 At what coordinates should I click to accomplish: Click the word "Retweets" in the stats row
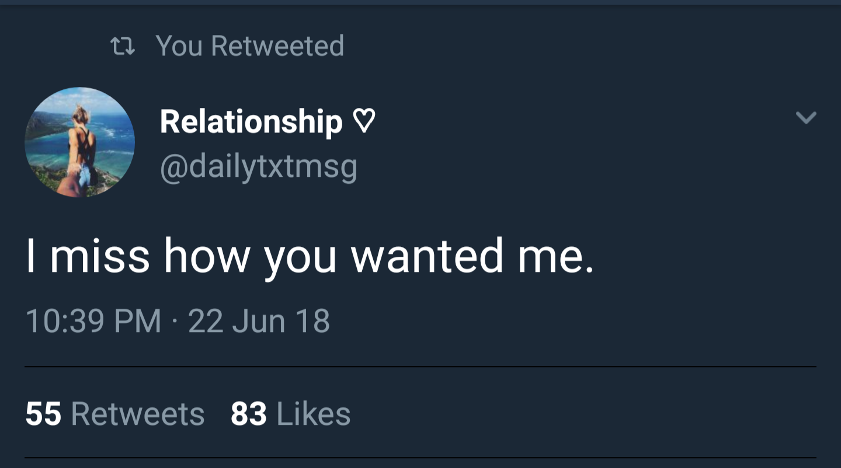tap(138, 414)
